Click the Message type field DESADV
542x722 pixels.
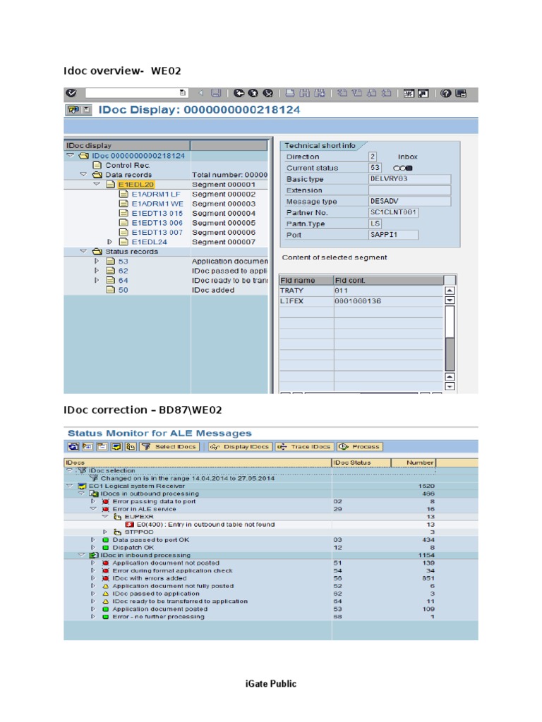point(409,201)
